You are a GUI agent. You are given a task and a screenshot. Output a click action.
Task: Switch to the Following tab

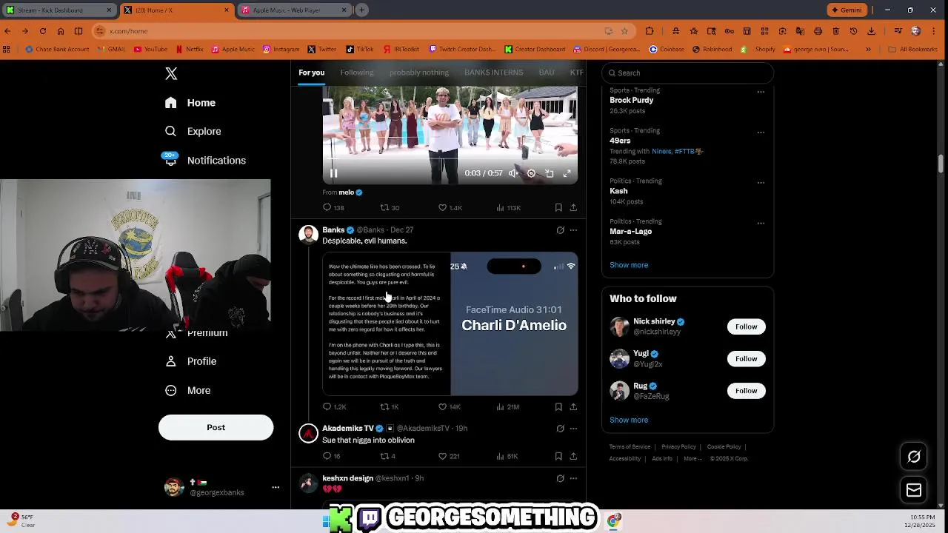(357, 73)
